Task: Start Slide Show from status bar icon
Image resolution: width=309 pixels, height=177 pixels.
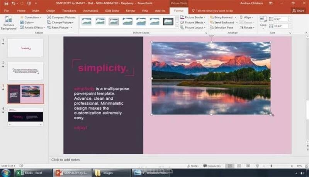Action: click(x=257, y=166)
